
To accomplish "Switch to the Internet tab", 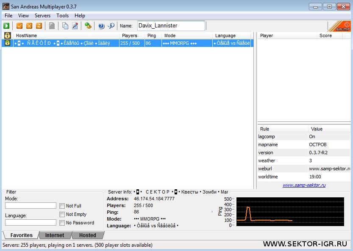I will point(55,235).
